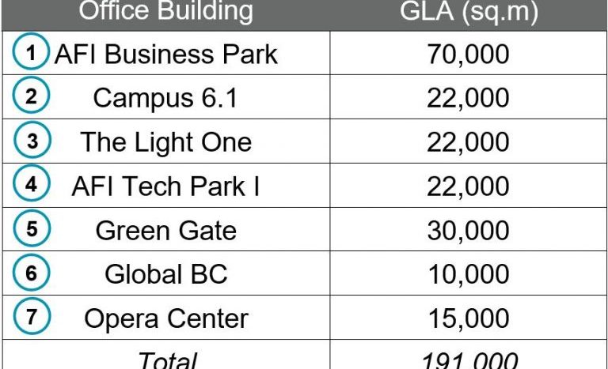Select the Opera Center name cell

point(166,318)
